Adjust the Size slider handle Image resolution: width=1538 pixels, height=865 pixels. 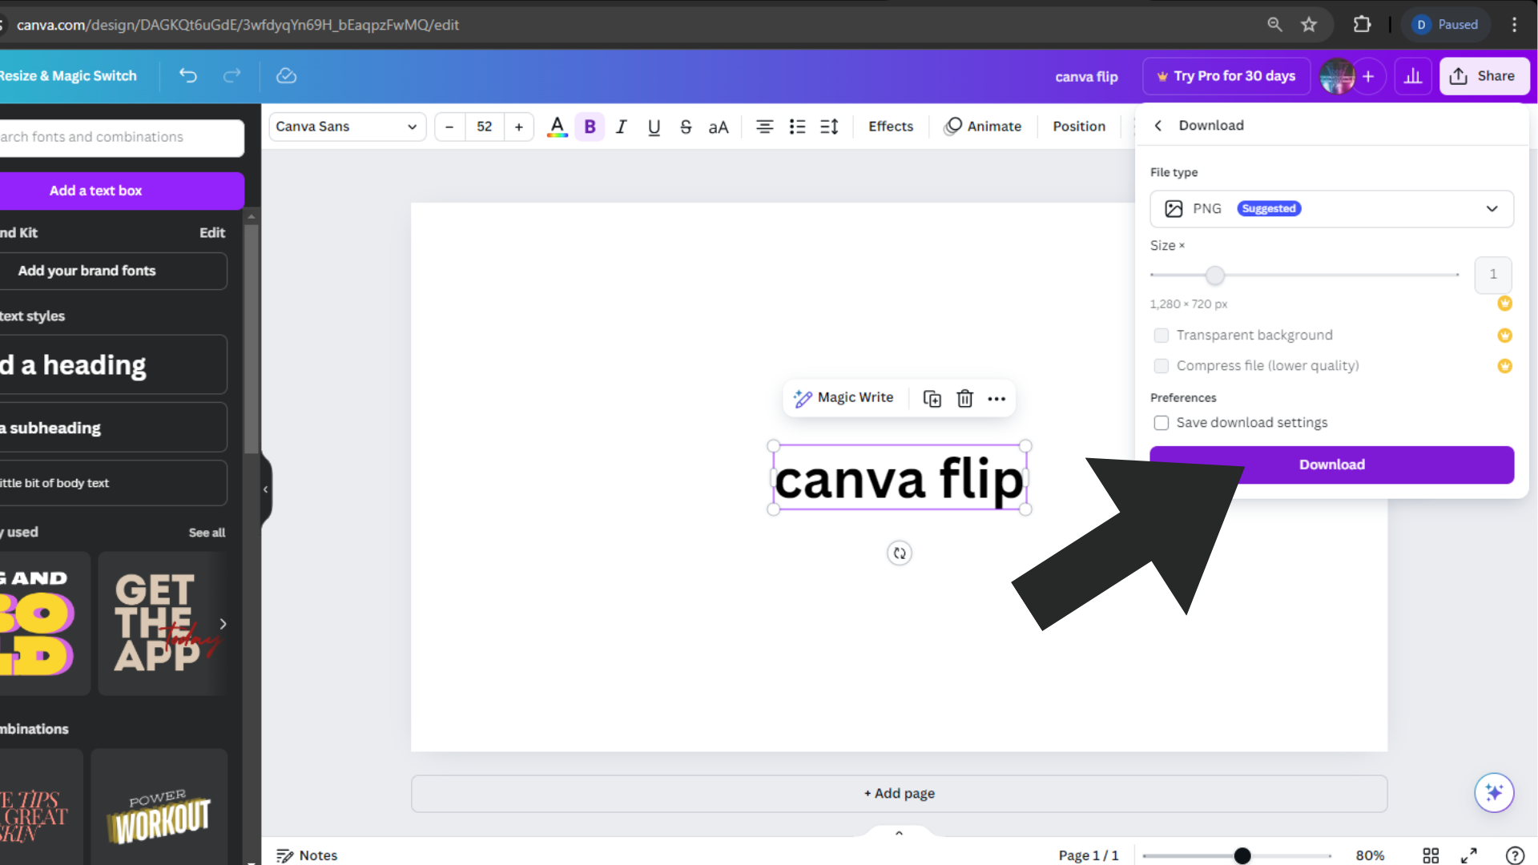(1215, 275)
